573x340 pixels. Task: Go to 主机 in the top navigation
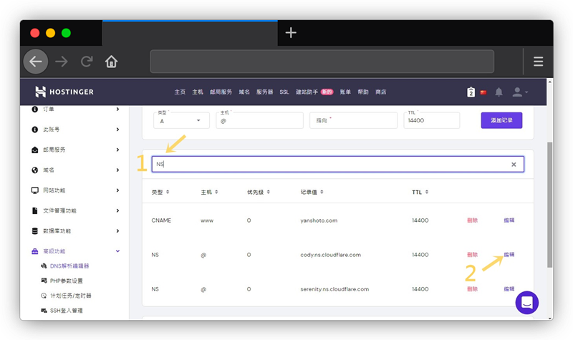coord(198,92)
